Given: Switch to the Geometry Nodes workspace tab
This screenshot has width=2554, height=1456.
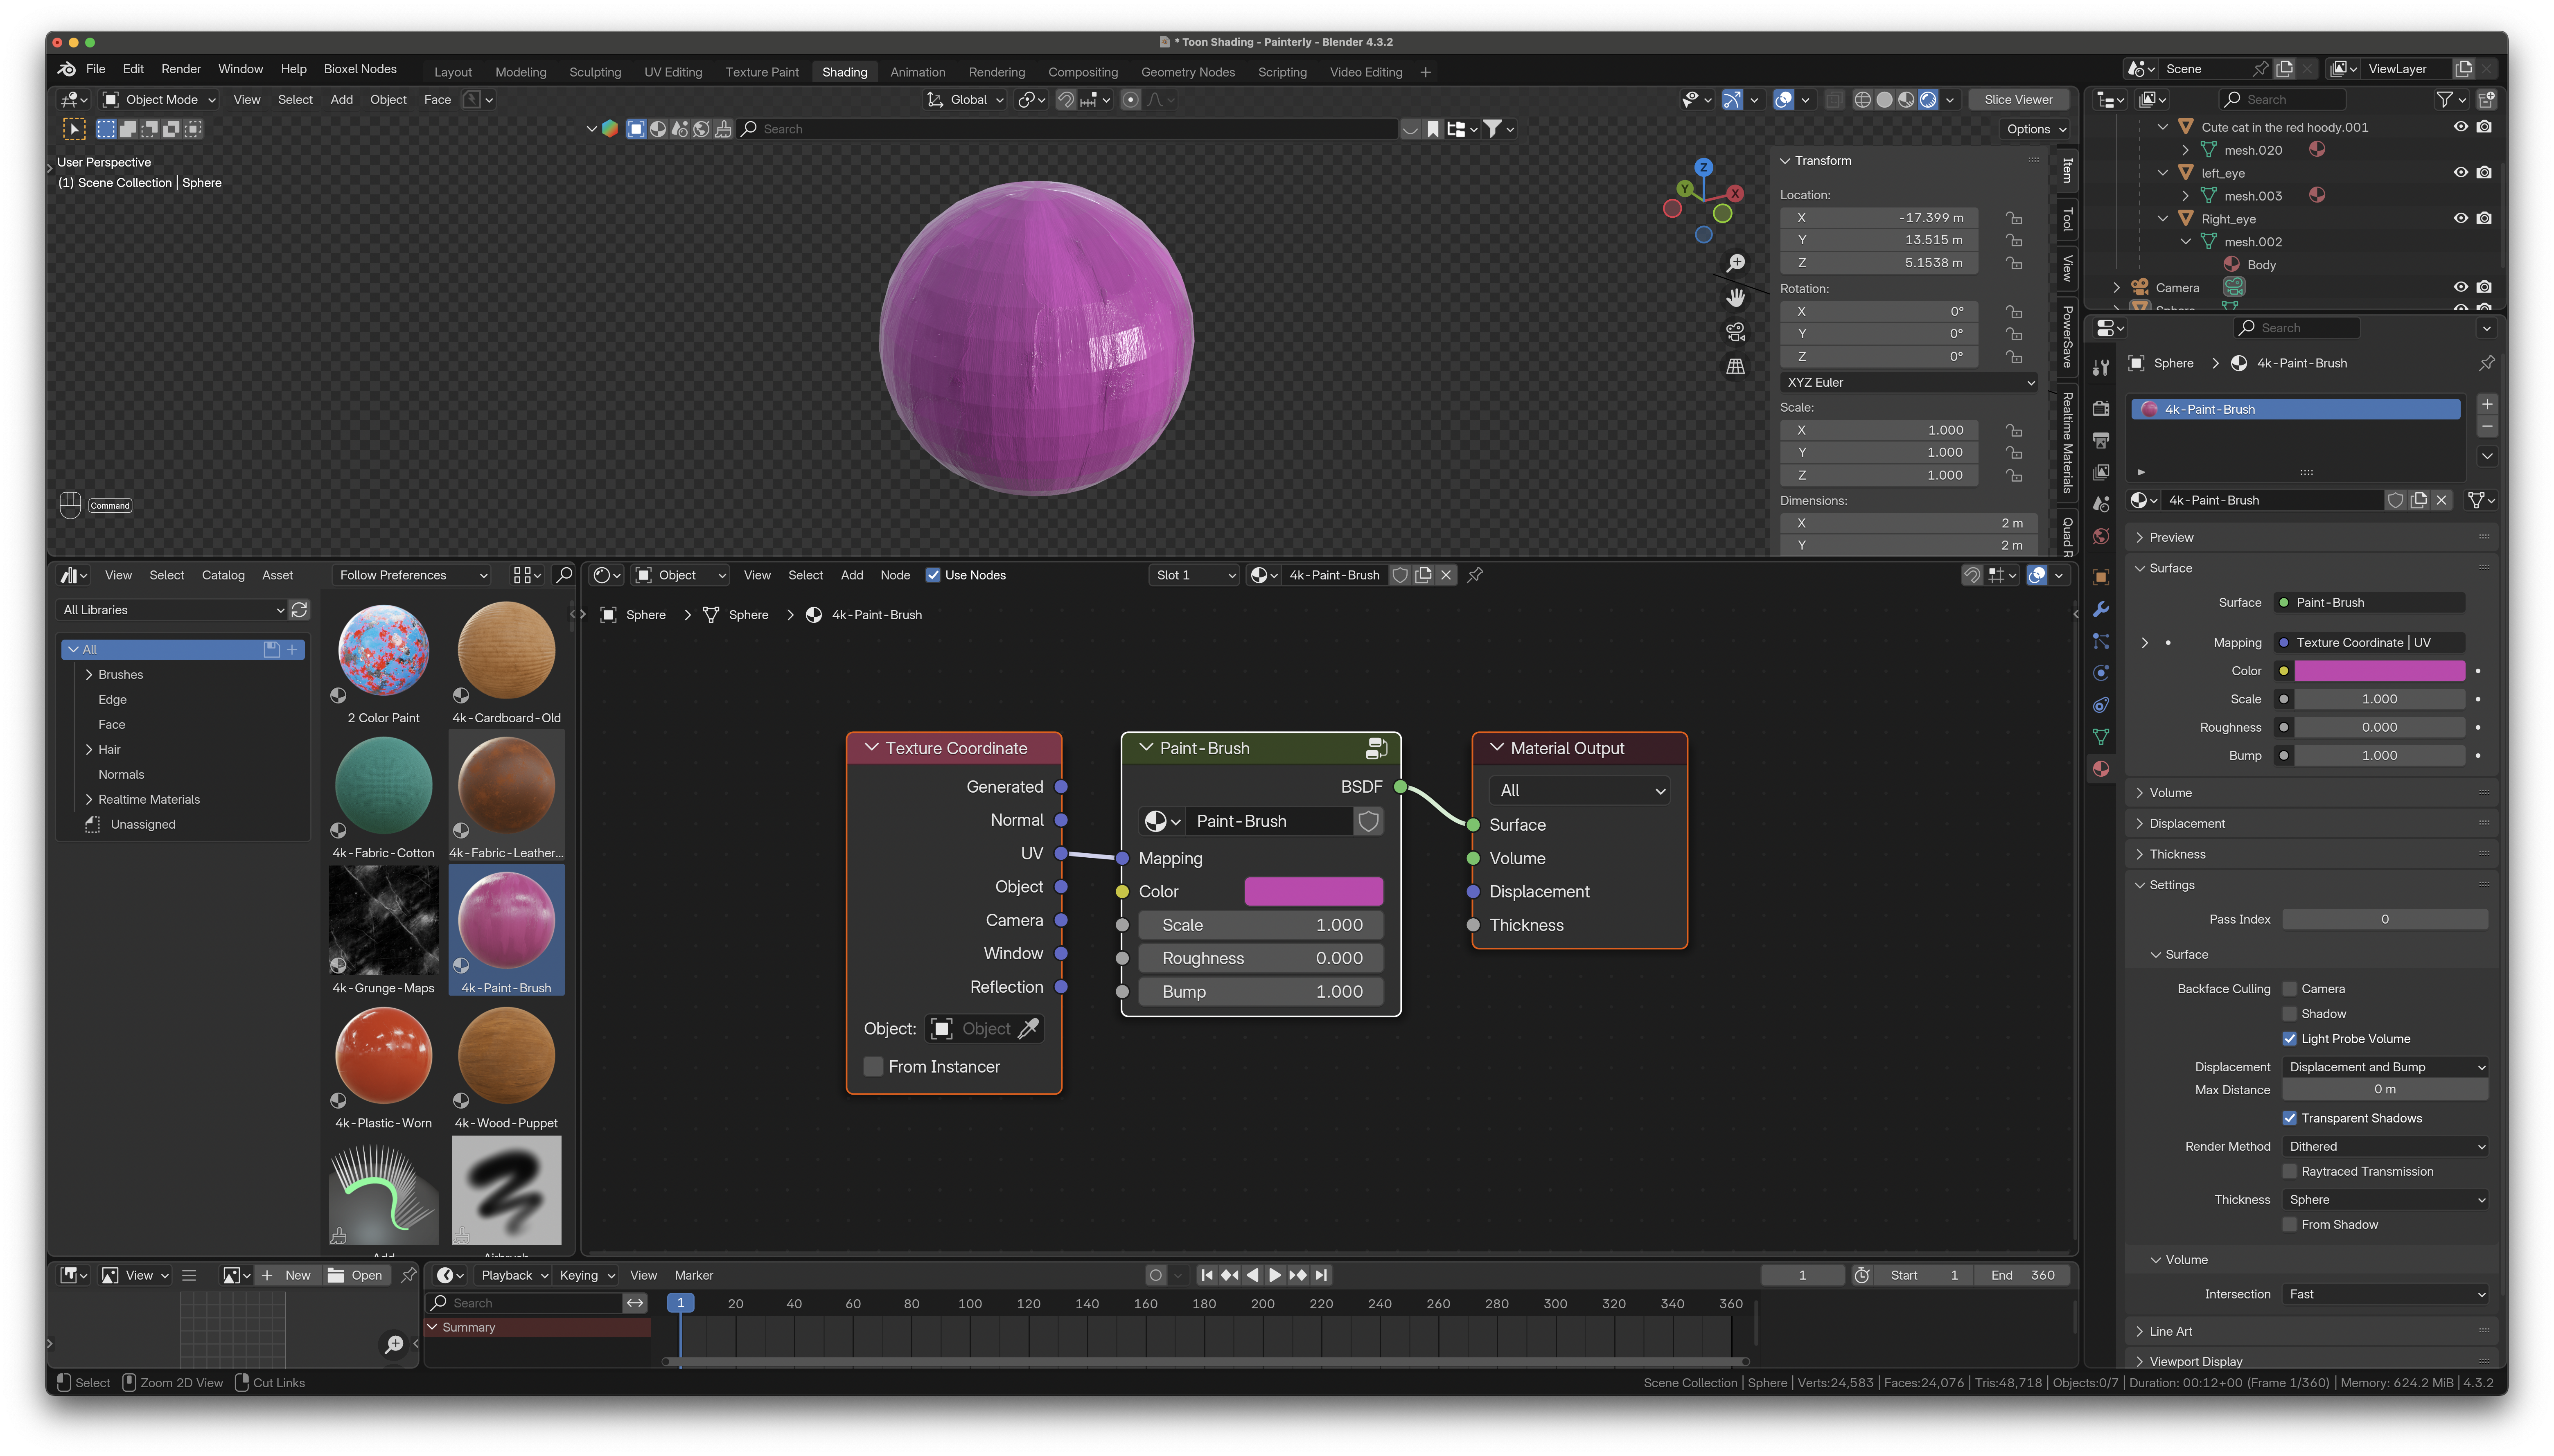Looking at the screenshot, I should coord(1188,72).
